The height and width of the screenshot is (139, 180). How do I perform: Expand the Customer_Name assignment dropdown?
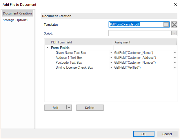click(175, 53)
